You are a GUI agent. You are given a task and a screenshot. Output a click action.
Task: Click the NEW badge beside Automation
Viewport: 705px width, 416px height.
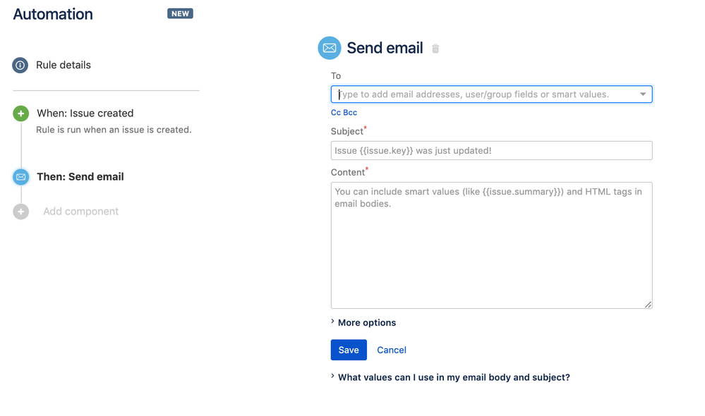pos(180,13)
